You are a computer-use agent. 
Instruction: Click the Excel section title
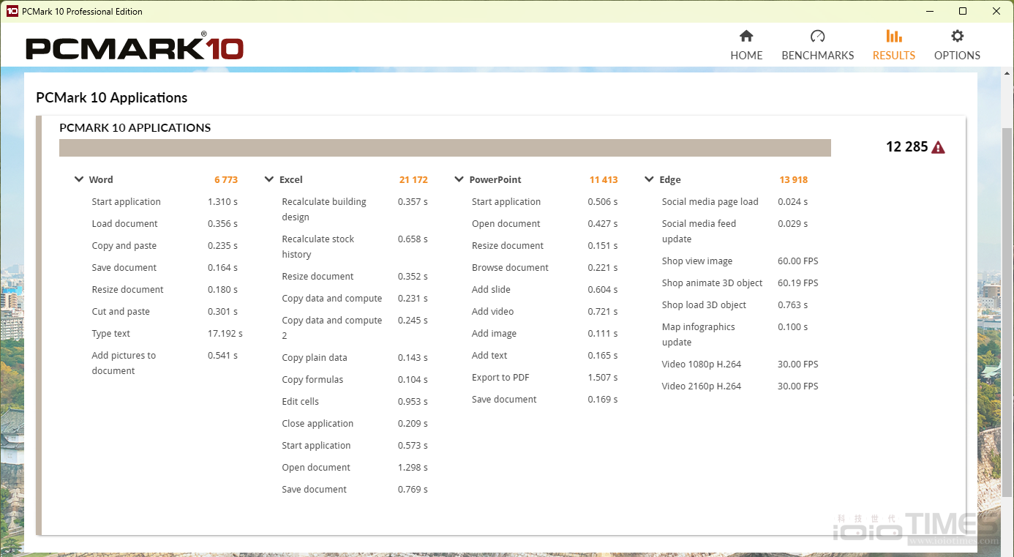click(291, 179)
